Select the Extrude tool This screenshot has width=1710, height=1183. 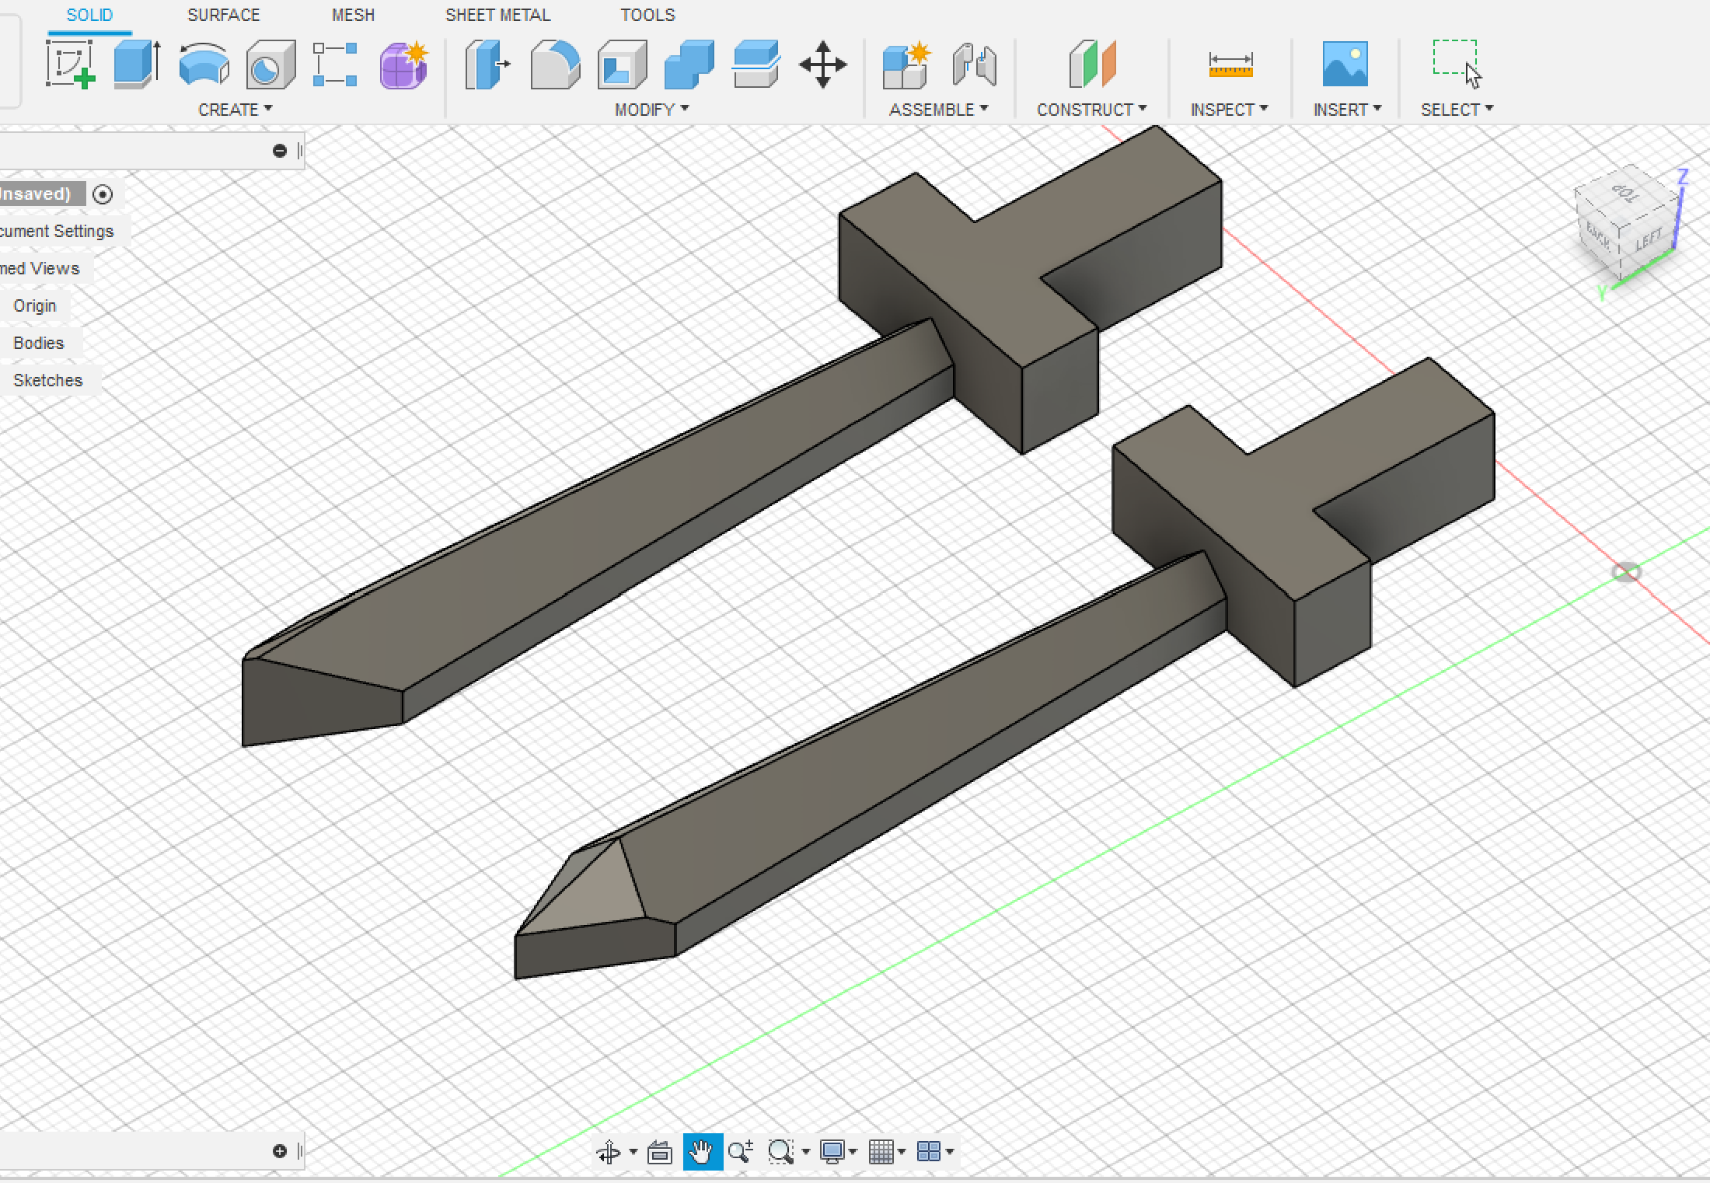[138, 64]
